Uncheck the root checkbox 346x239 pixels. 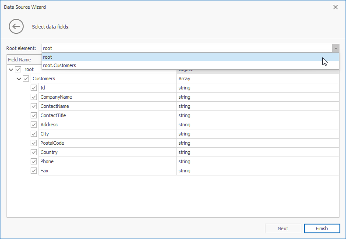18,70
